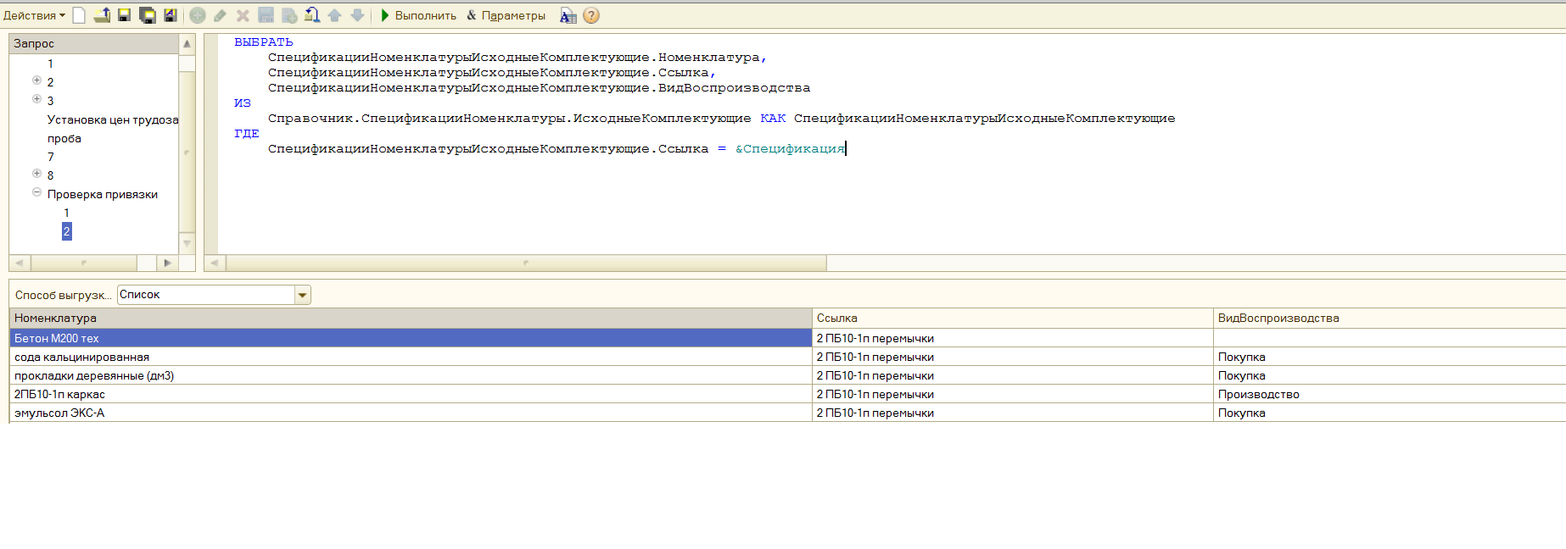Sort by Номенклатура column header
This screenshot has height=549, width=1566.
click(x=411, y=319)
